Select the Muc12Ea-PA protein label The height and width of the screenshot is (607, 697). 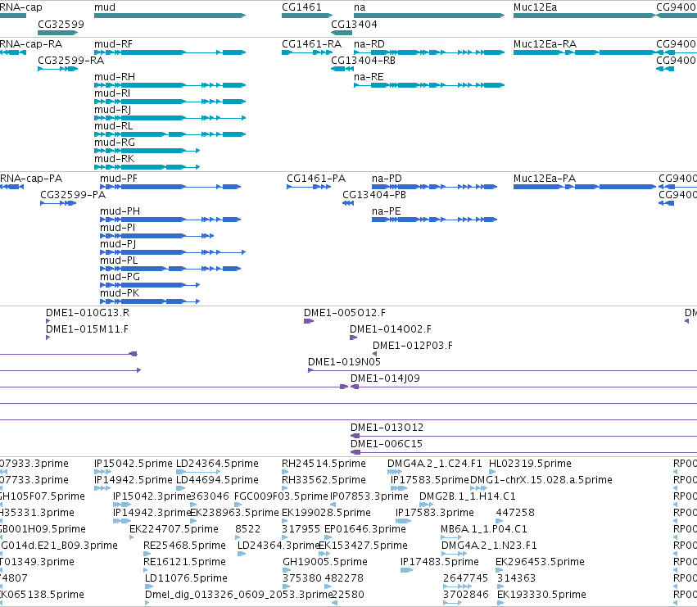pyautogui.click(x=545, y=179)
